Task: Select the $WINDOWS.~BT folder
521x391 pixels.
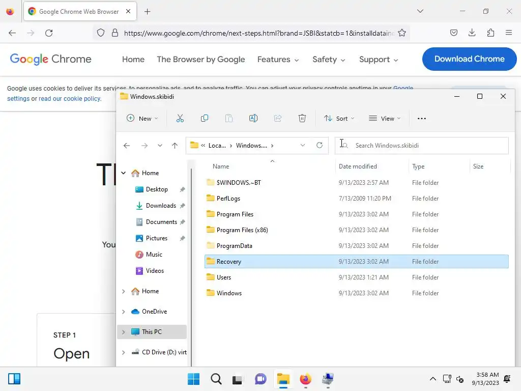Action: coord(356,183)
